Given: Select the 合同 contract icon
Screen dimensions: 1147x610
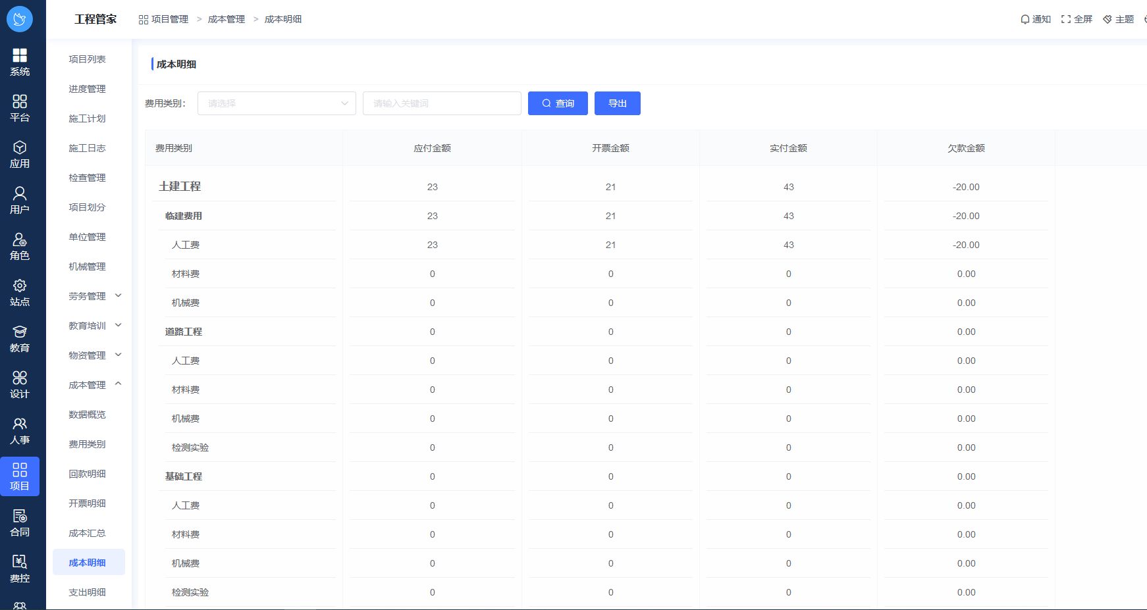Looking at the screenshot, I should 20,517.
